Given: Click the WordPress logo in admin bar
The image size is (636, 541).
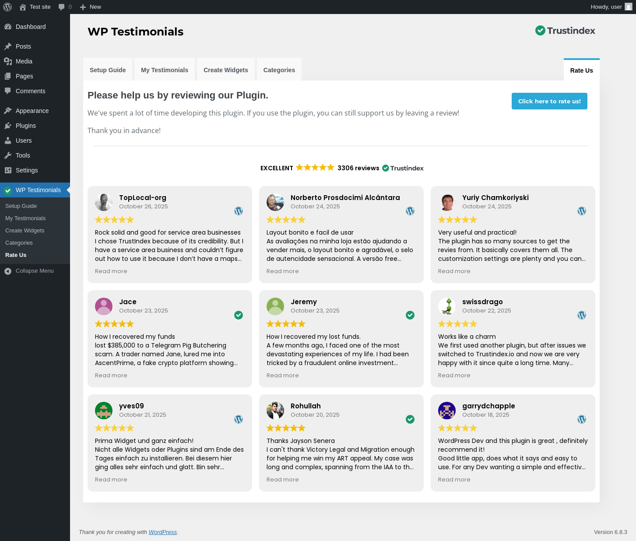Looking at the screenshot, I should click(7, 7).
